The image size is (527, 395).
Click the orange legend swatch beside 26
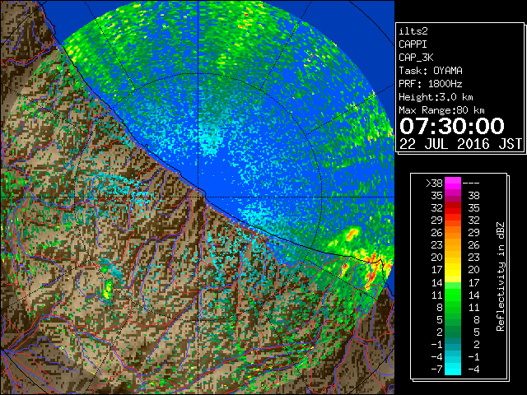(x=453, y=233)
